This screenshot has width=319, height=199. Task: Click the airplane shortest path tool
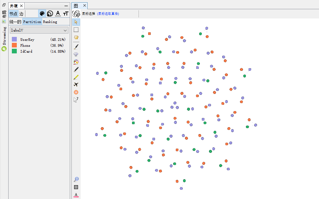pos(76,85)
